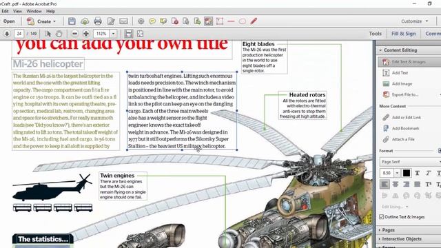
Task: Go to next page with down arrow
Action: tap(7, 34)
